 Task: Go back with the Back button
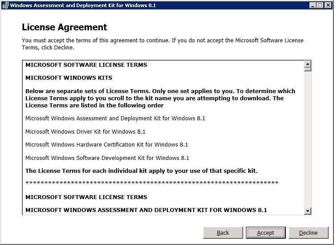click(223, 233)
